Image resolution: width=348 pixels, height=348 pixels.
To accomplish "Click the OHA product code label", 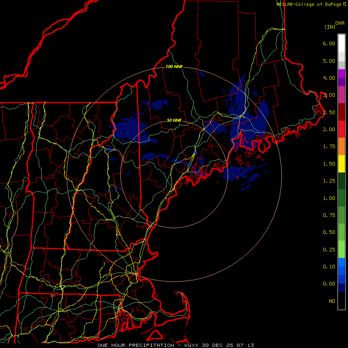I will point(340,23).
